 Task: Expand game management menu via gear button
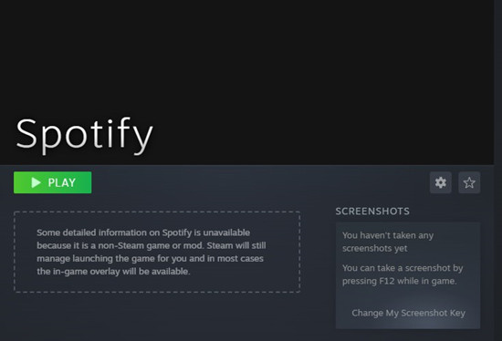(441, 182)
